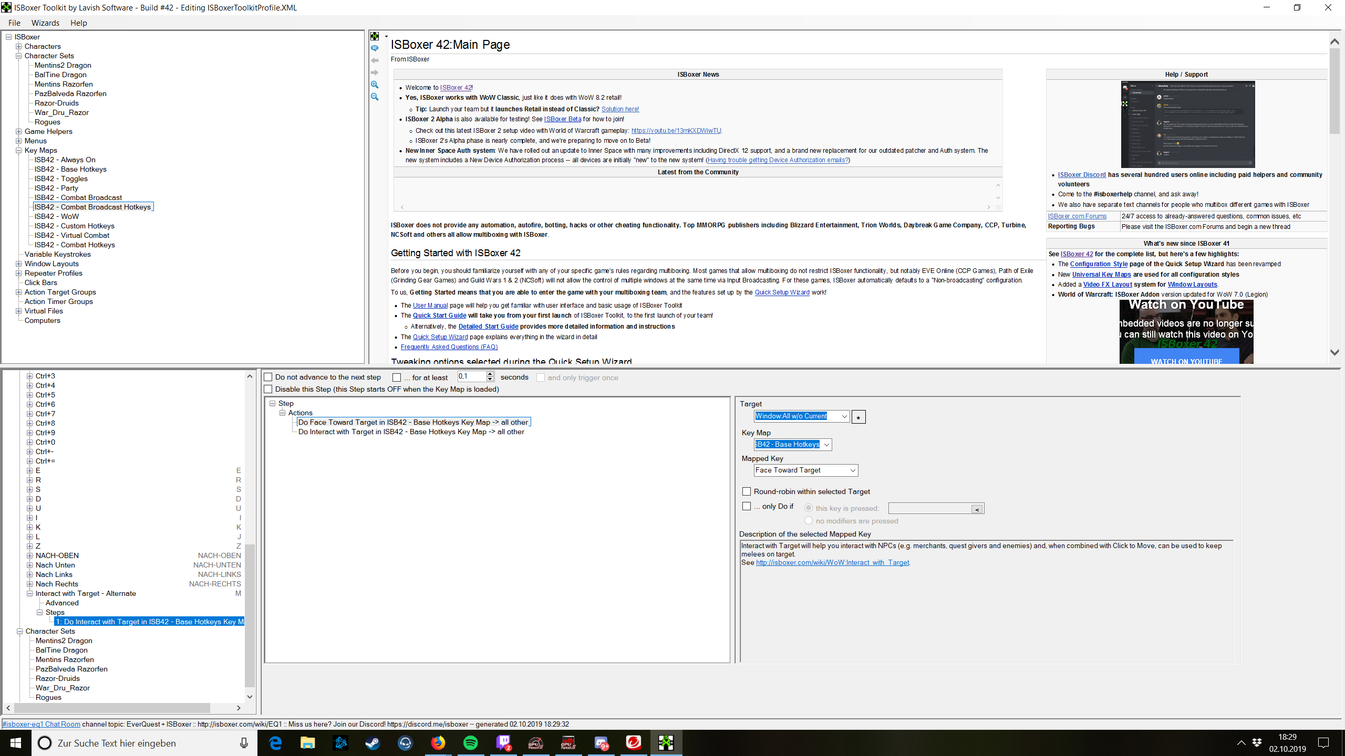Open the File menu

point(14,23)
